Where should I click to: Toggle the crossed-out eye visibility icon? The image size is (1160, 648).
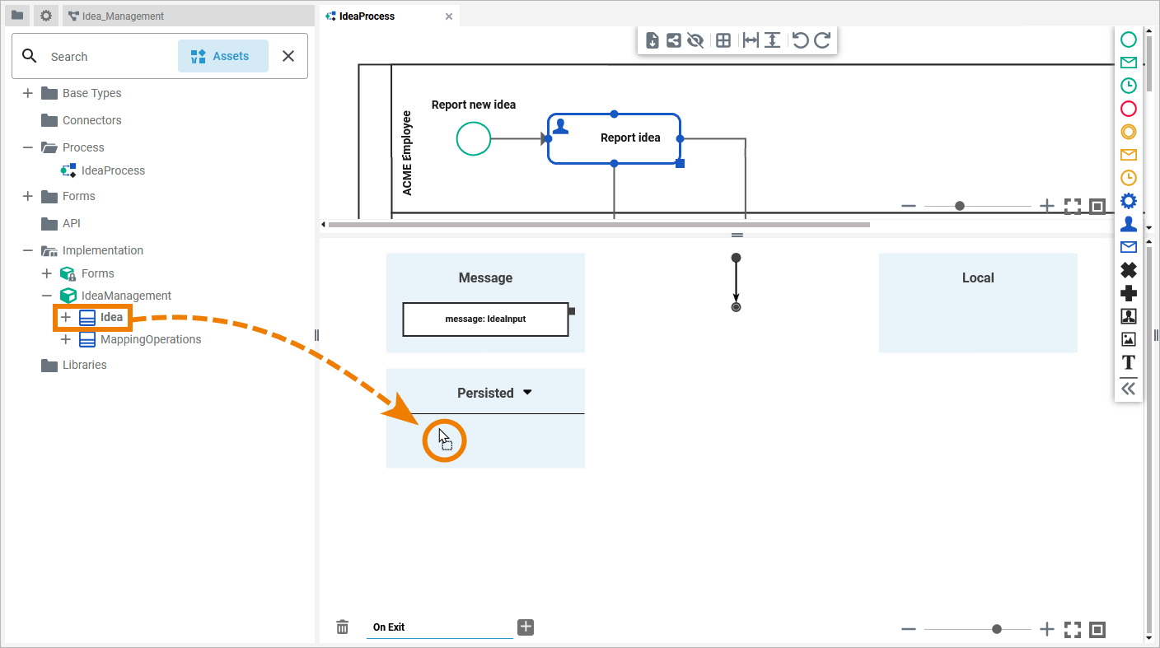695,40
